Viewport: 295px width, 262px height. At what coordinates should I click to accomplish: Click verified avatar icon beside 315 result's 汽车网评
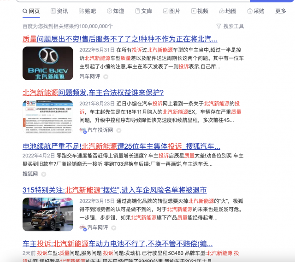(83, 227)
